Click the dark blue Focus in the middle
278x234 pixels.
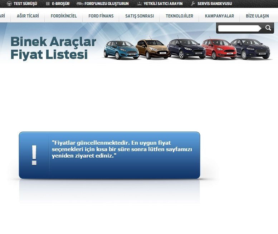(186, 49)
